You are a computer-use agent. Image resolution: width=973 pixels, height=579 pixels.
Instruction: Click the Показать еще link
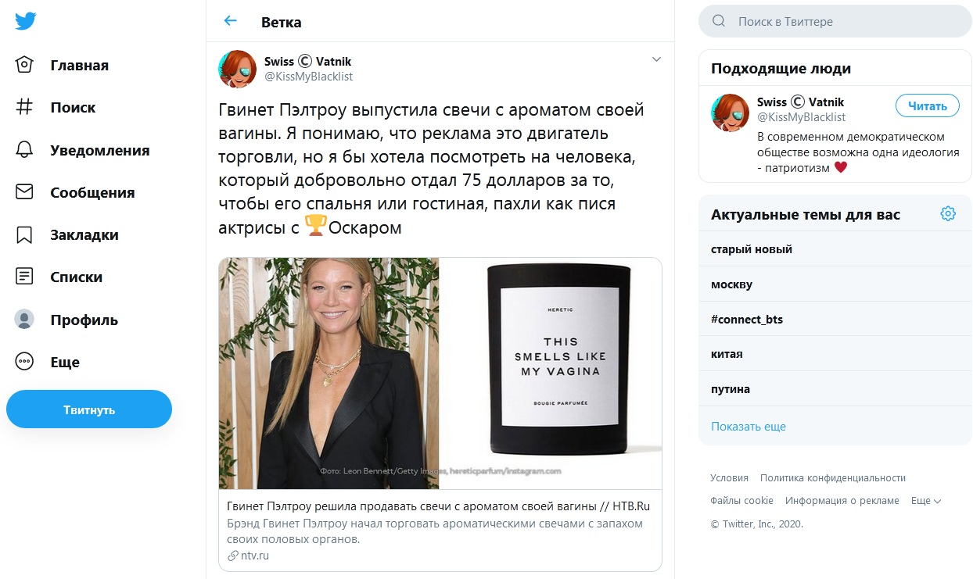click(749, 427)
